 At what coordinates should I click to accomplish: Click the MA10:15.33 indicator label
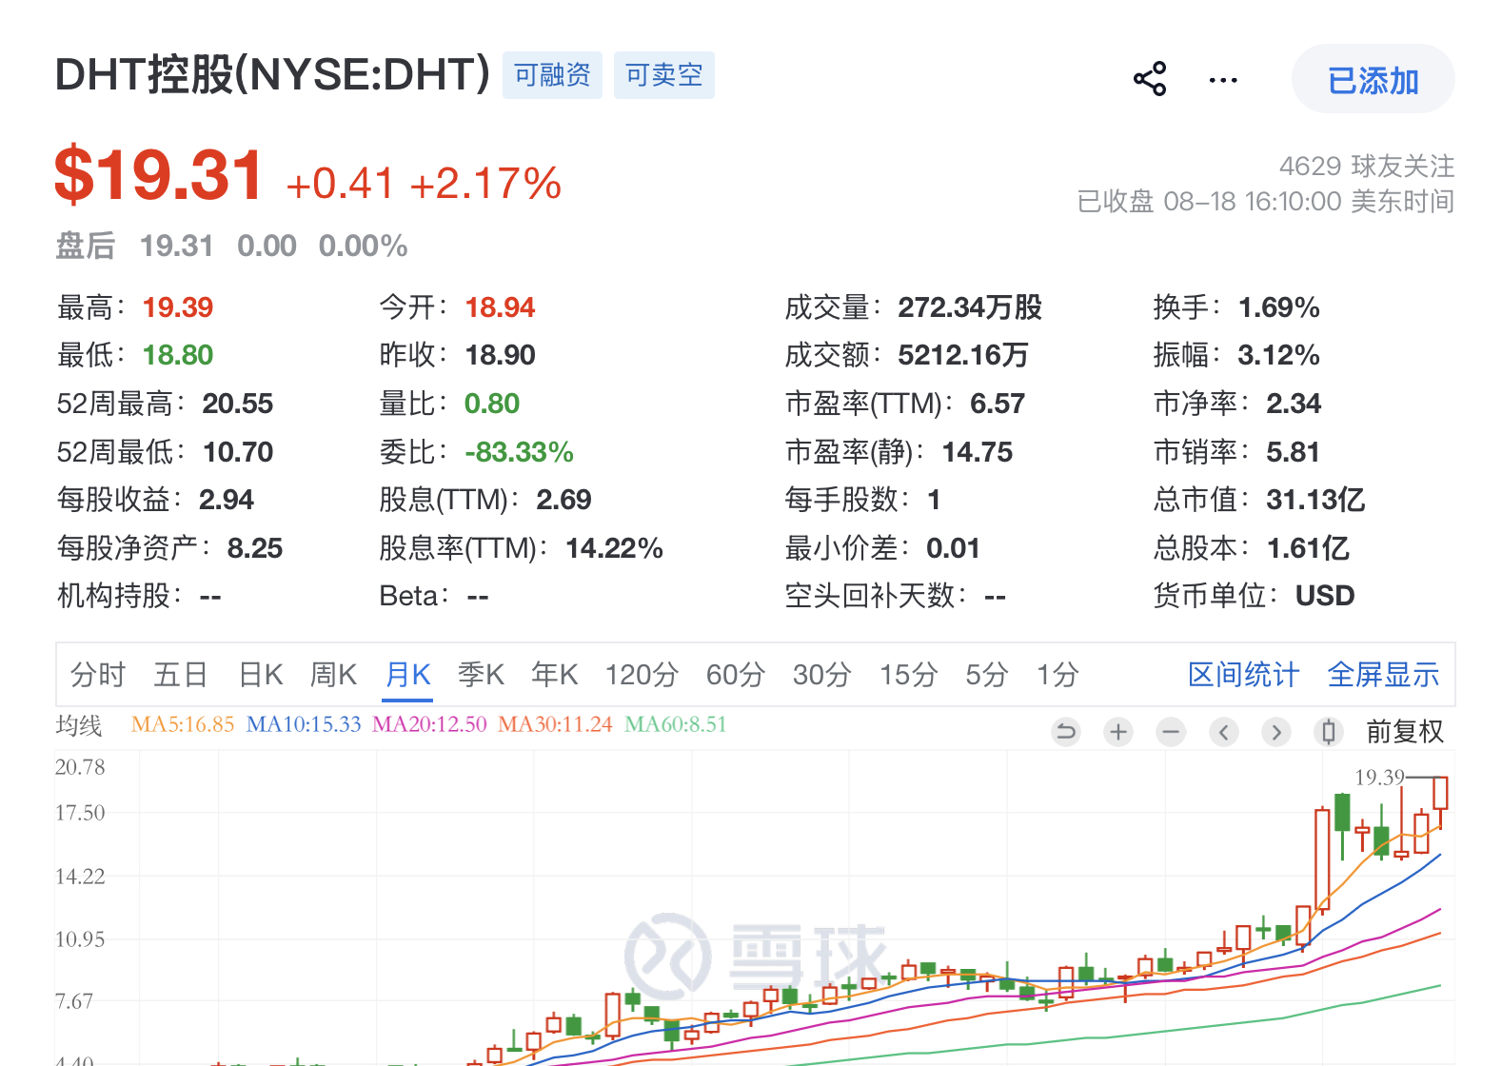click(304, 724)
